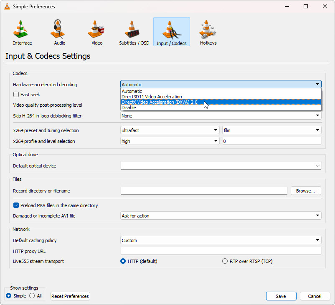Screen dimensions: 335x305
Task: Open the Damaged or incomplete AVI file dropdown
Action: tap(221, 216)
